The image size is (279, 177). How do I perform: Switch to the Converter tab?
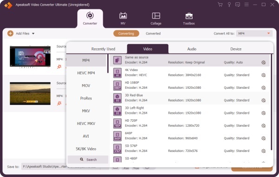(x=90, y=19)
